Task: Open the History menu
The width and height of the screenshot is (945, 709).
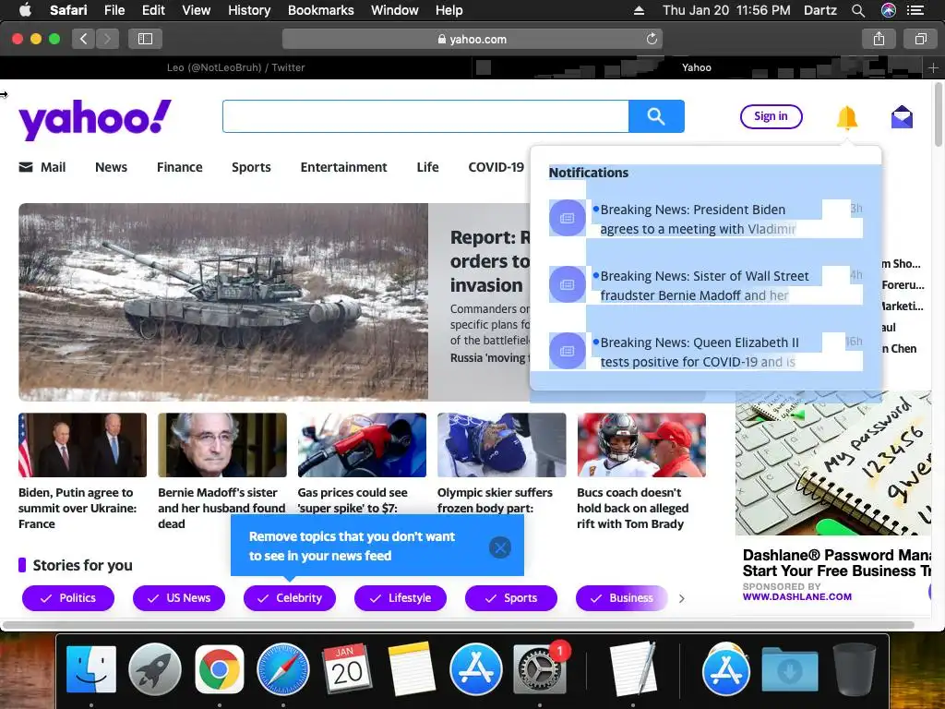Action: [x=249, y=10]
